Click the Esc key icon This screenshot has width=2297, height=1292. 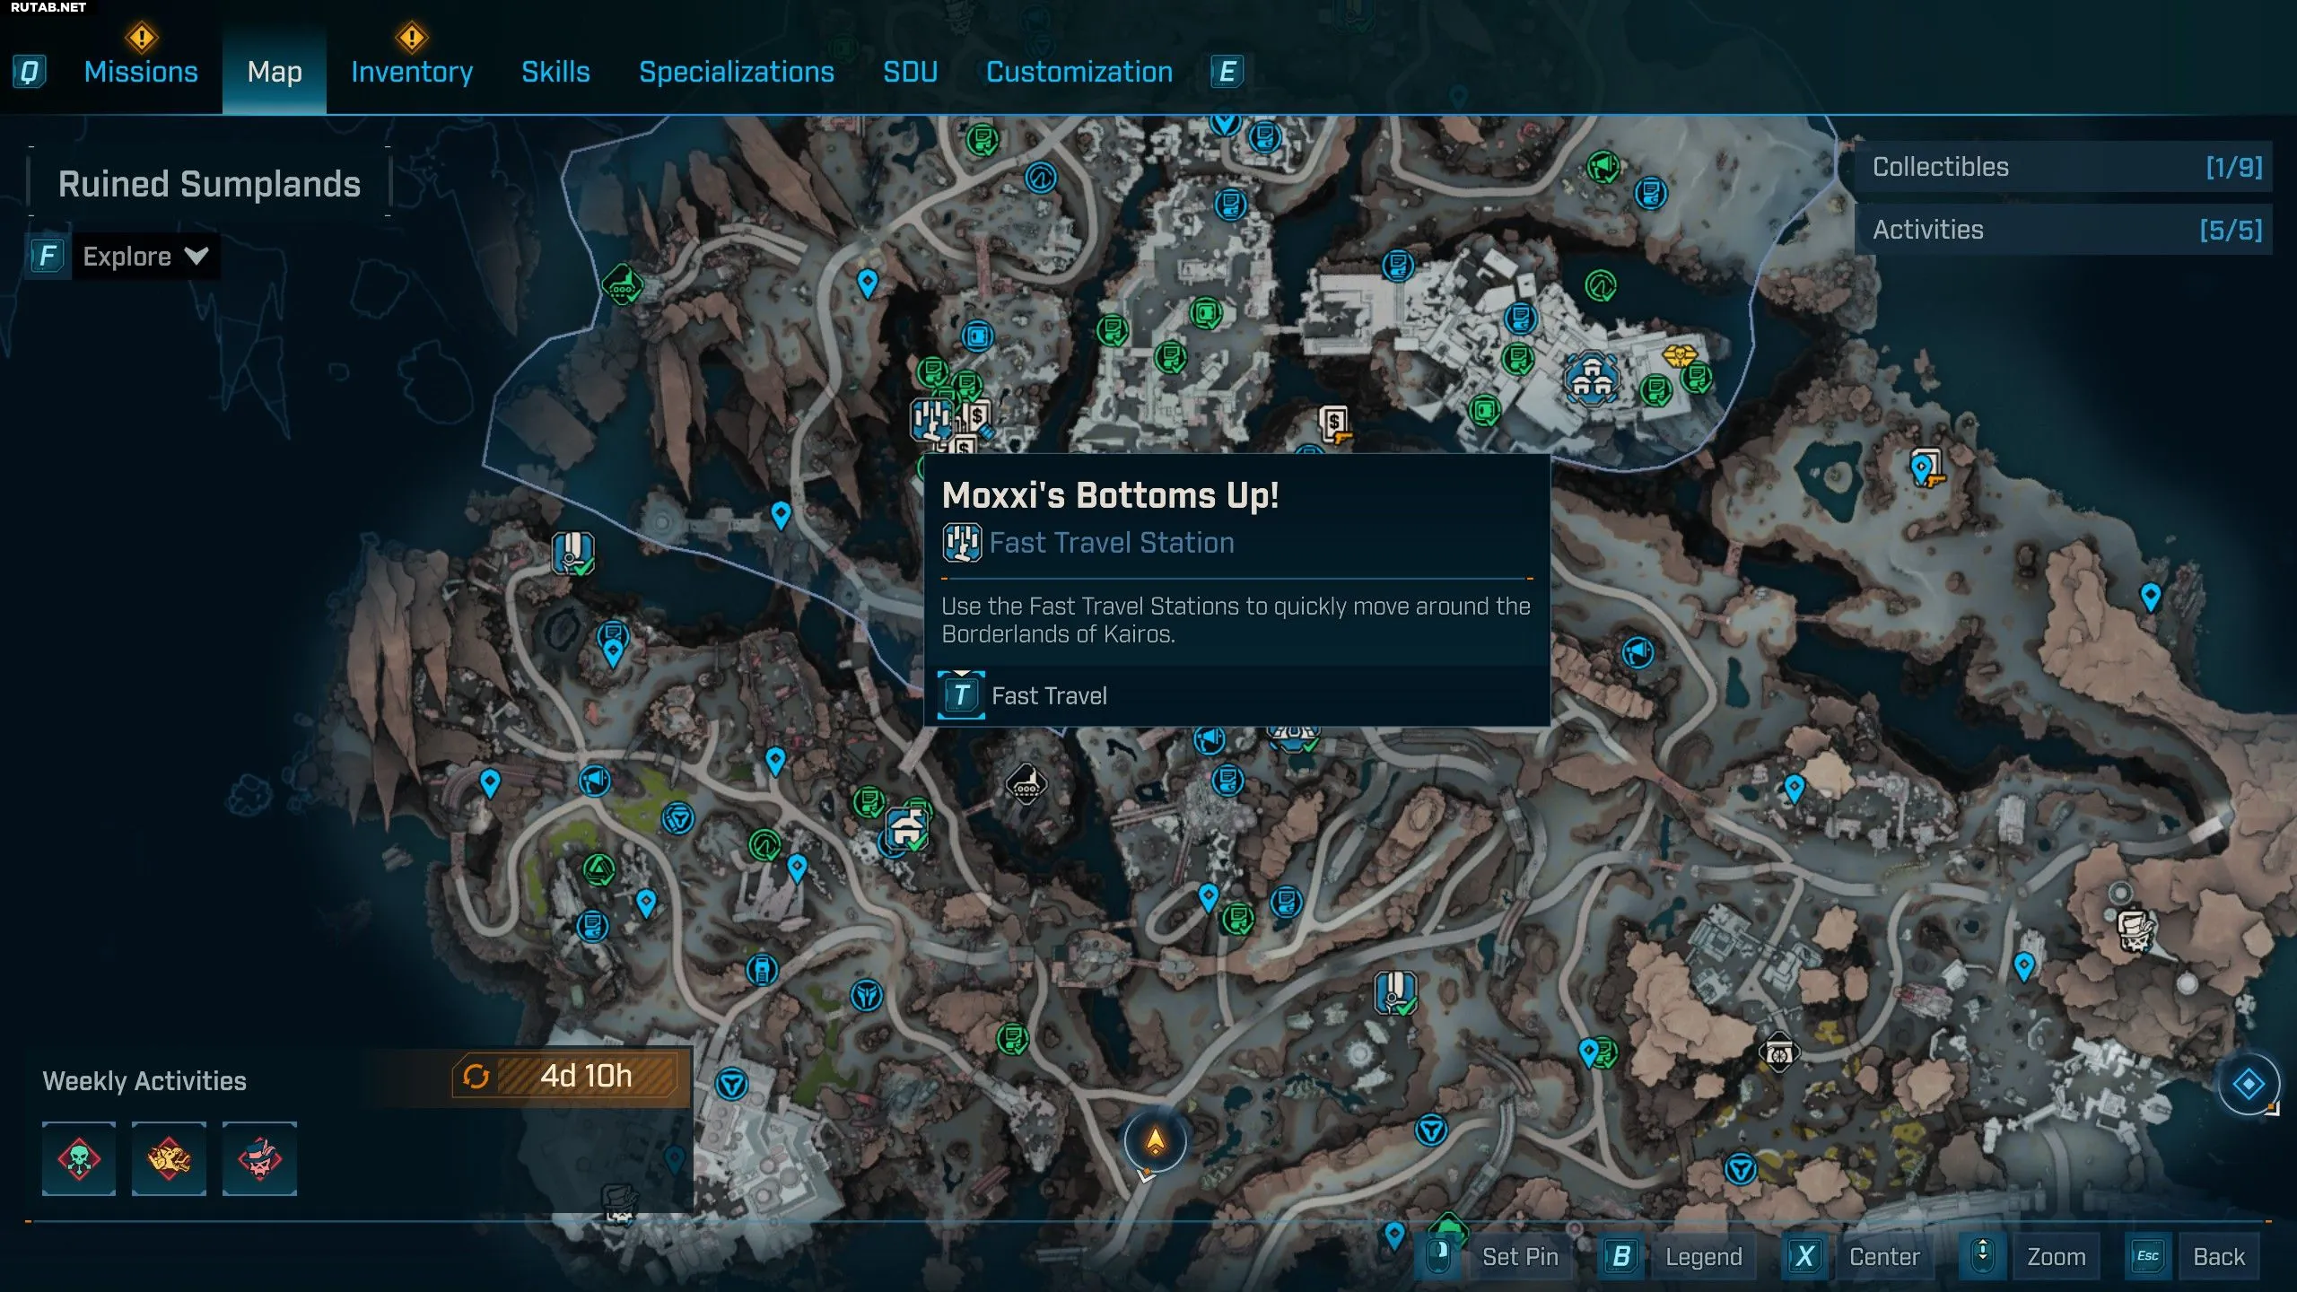coord(2148,1256)
